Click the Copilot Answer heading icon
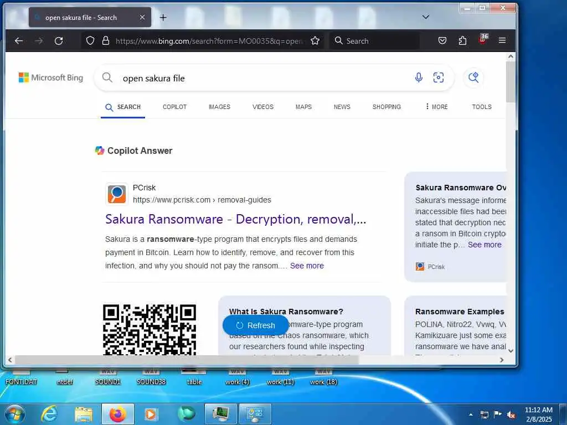This screenshot has width=567, height=425. coord(100,151)
